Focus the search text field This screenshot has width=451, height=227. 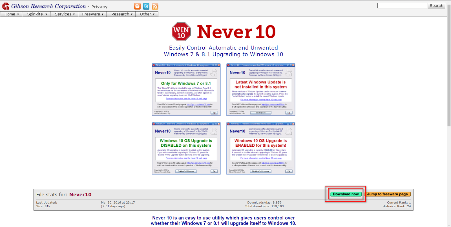click(403, 6)
